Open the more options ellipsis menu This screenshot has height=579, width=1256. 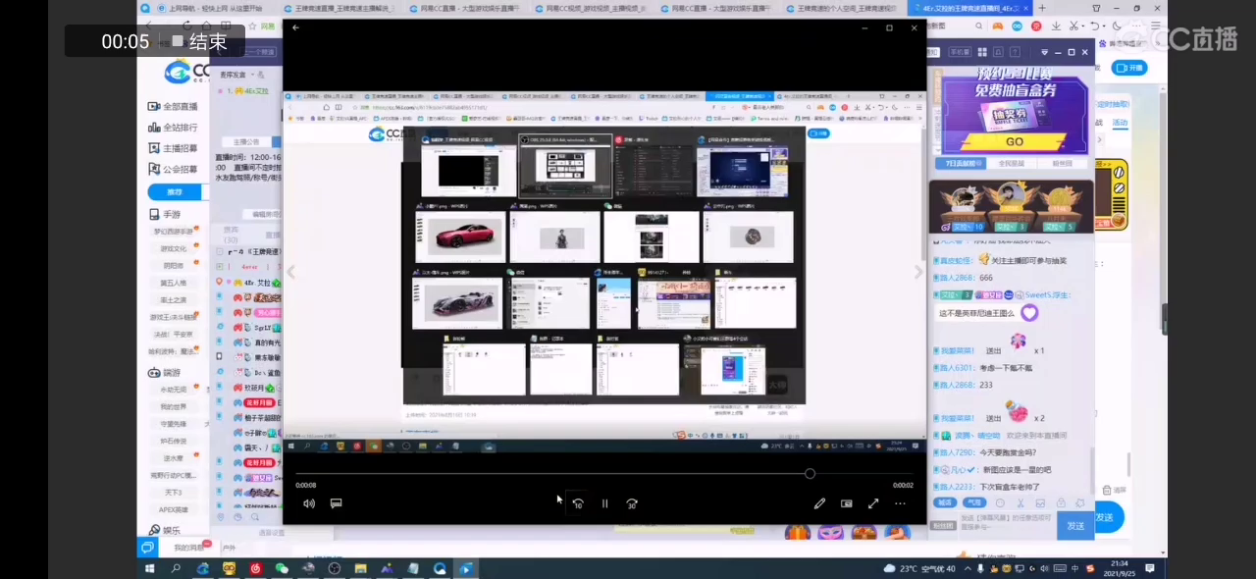tap(900, 503)
